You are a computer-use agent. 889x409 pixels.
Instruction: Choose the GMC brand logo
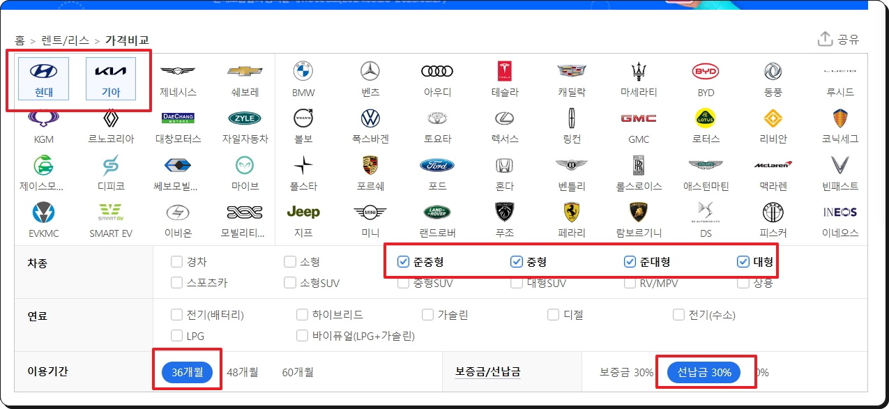639,118
